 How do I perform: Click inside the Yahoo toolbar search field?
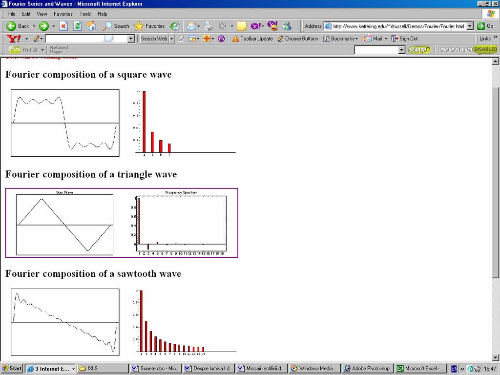(86, 39)
